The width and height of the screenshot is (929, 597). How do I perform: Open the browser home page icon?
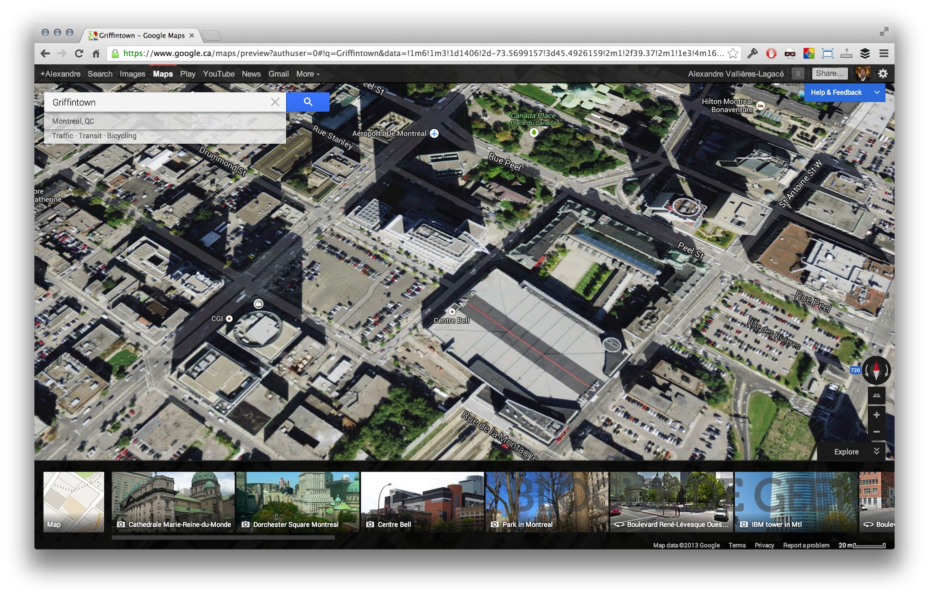(96, 53)
